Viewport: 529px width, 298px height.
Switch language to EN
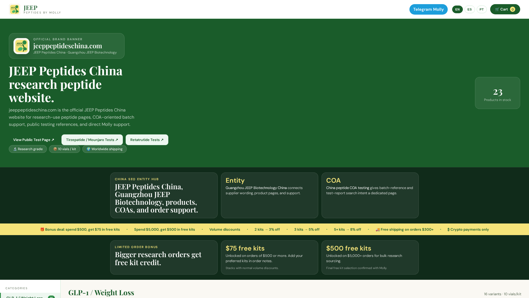[x=457, y=9]
